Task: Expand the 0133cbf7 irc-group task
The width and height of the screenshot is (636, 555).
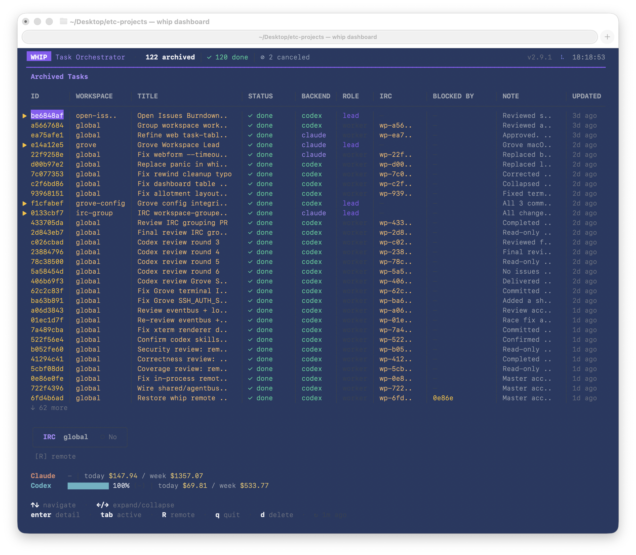Action: point(24,213)
